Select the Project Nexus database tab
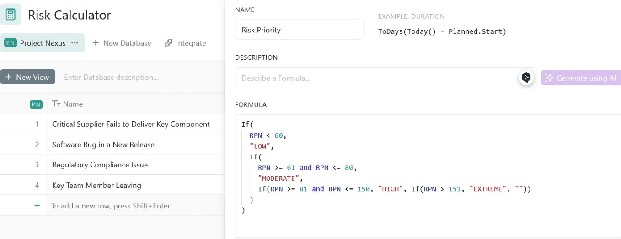Image resolution: width=621 pixels, height=239 pixels. [43, 43]
